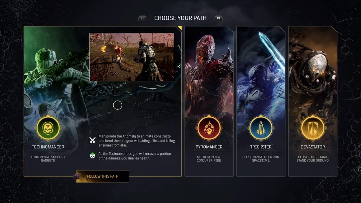Select the Technomancer skull emblem
361x203 pixels.
pyautogui.click(x=48, y=128)
